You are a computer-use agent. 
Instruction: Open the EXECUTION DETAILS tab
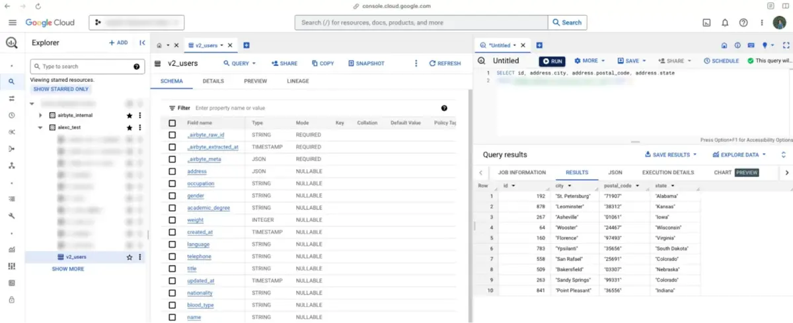(x=668, y=172)
